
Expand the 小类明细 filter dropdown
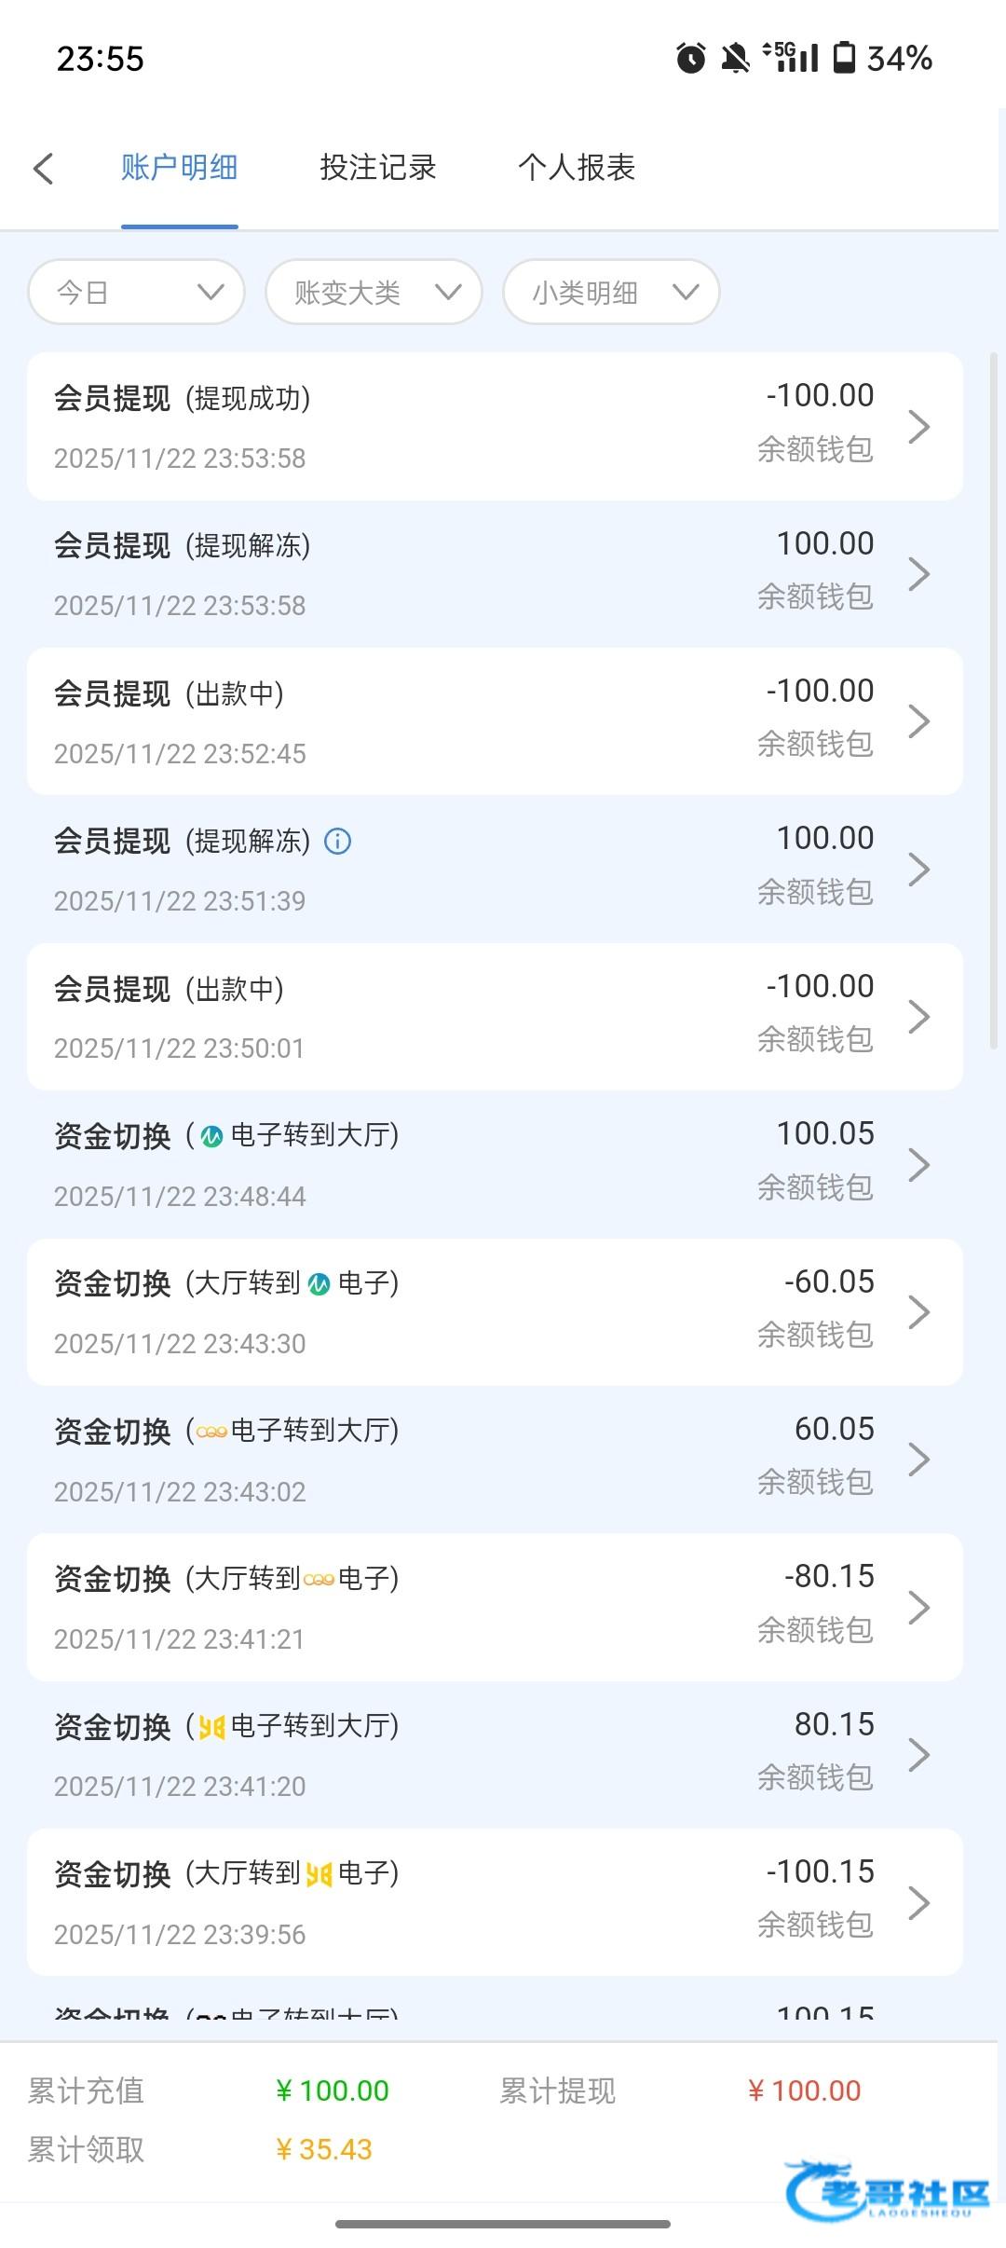click(x=611, y=293)
